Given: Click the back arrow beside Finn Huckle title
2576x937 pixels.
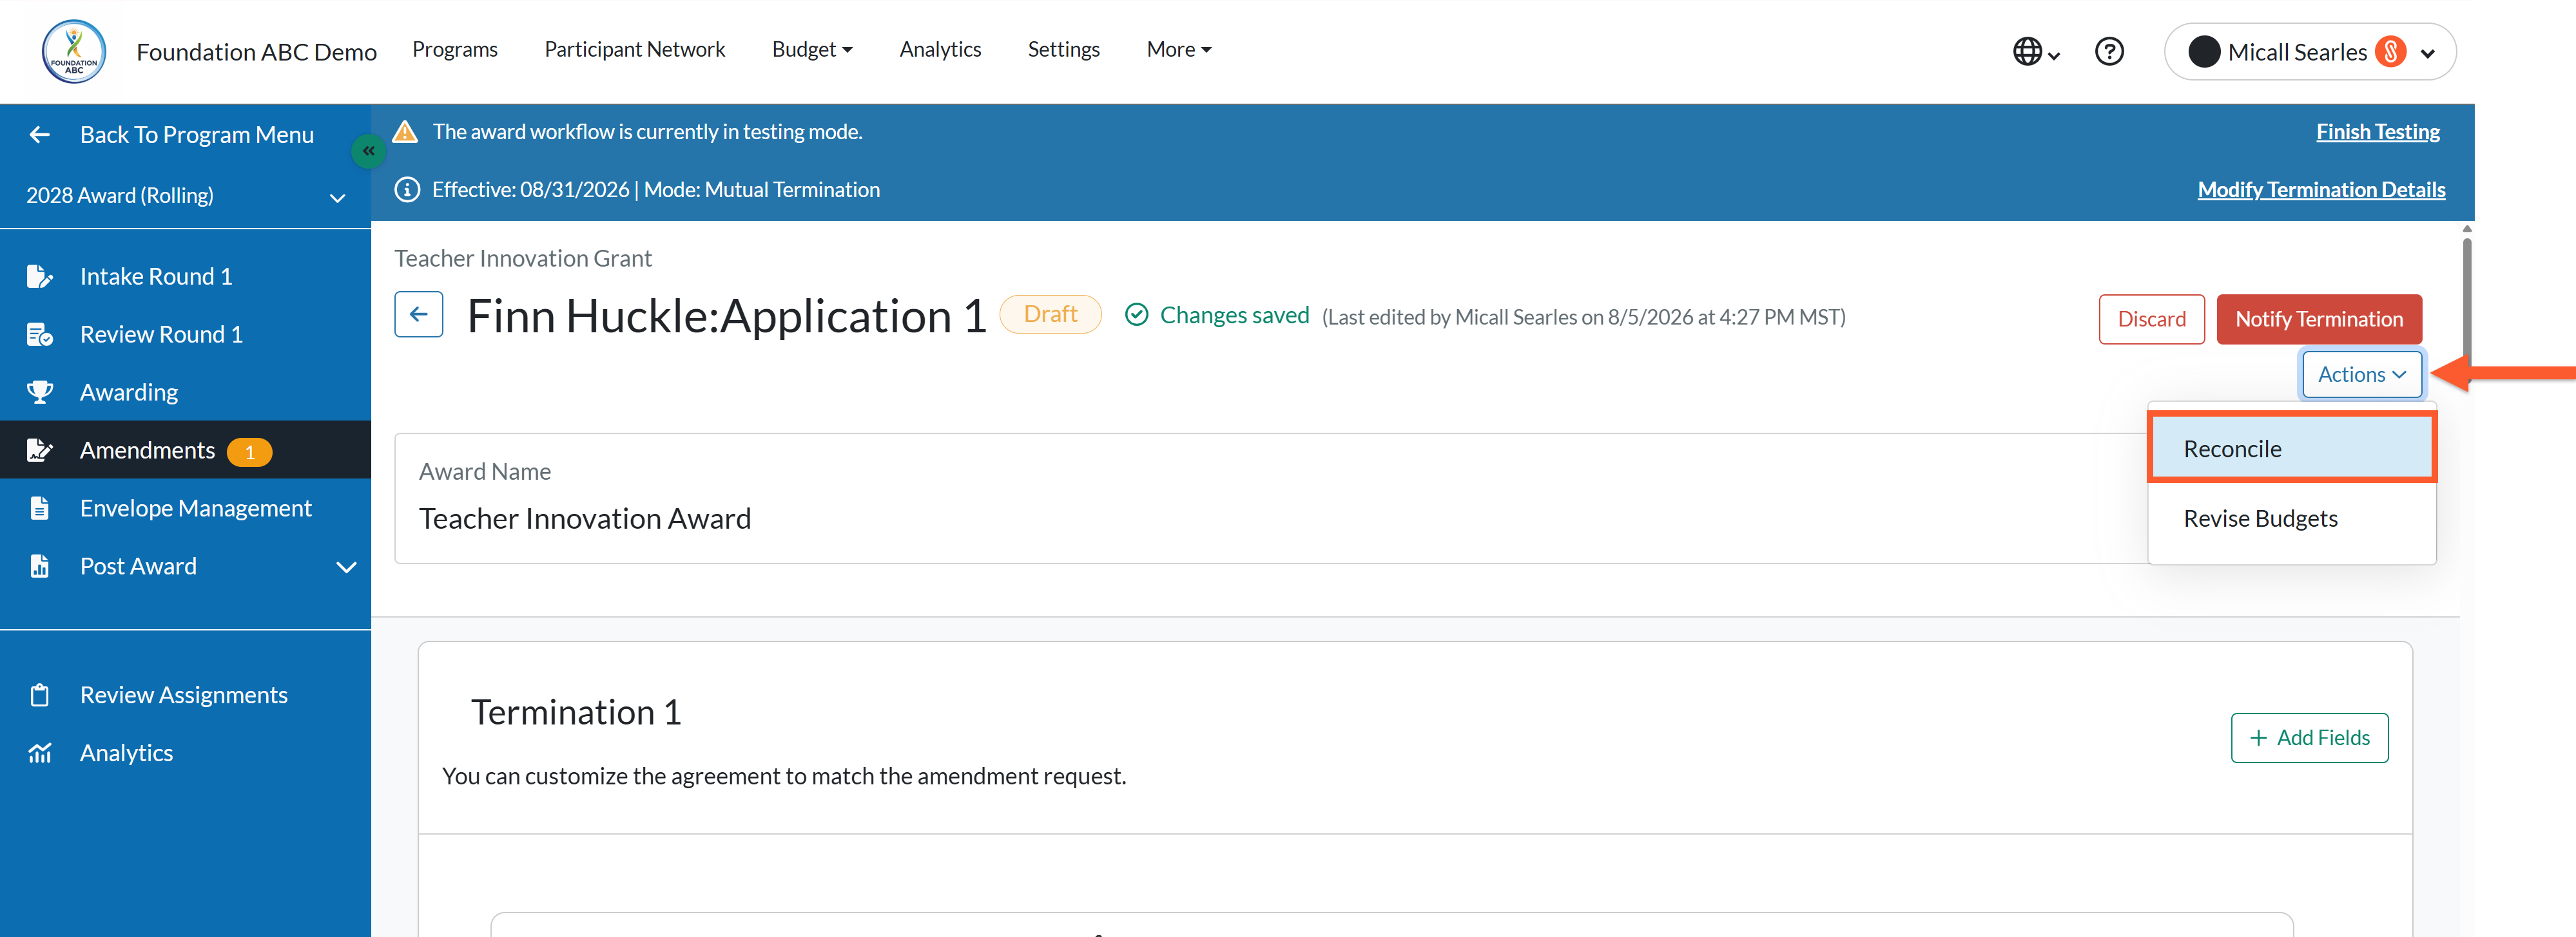Looking at the screenshot, I should (x=418, y=315).
